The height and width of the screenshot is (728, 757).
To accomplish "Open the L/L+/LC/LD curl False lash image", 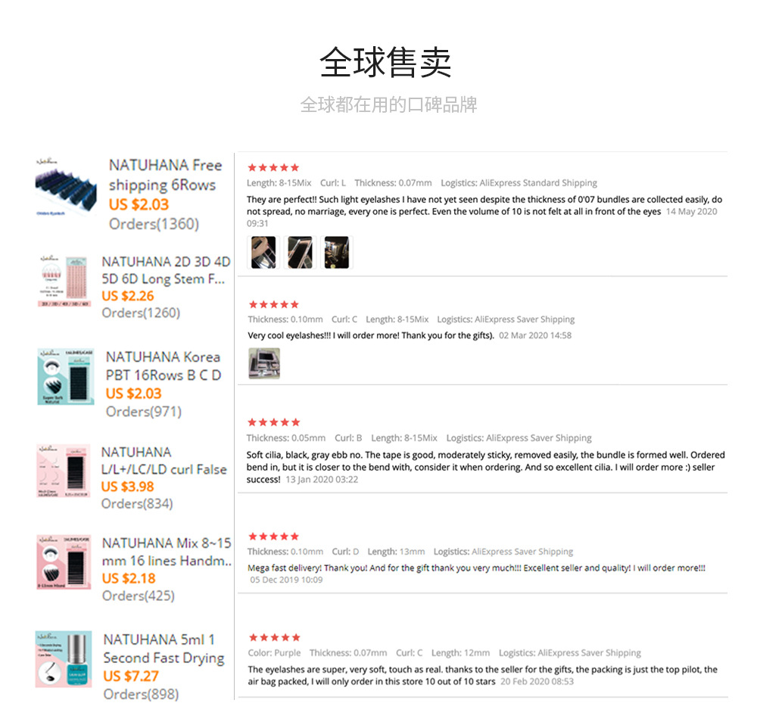I will (64, 471).
